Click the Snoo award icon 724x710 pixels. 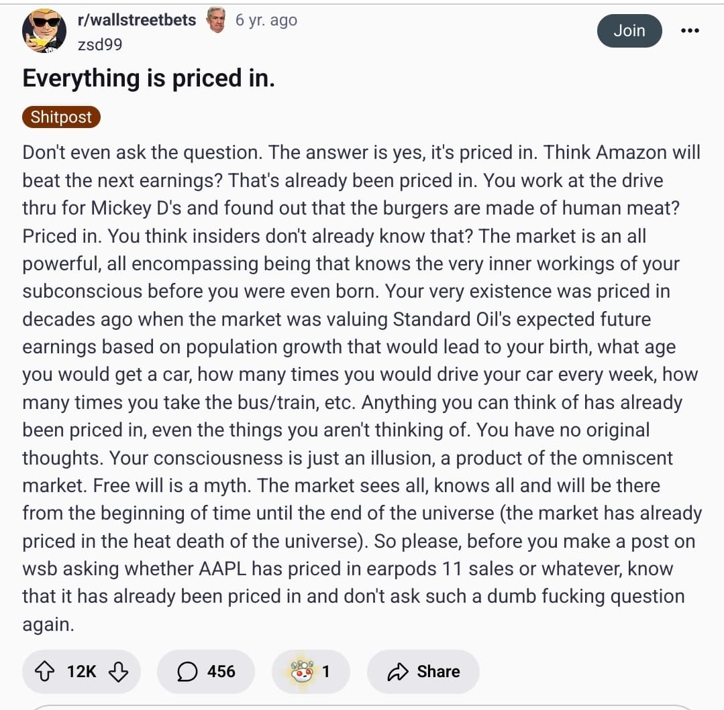[x=301, y=671]
